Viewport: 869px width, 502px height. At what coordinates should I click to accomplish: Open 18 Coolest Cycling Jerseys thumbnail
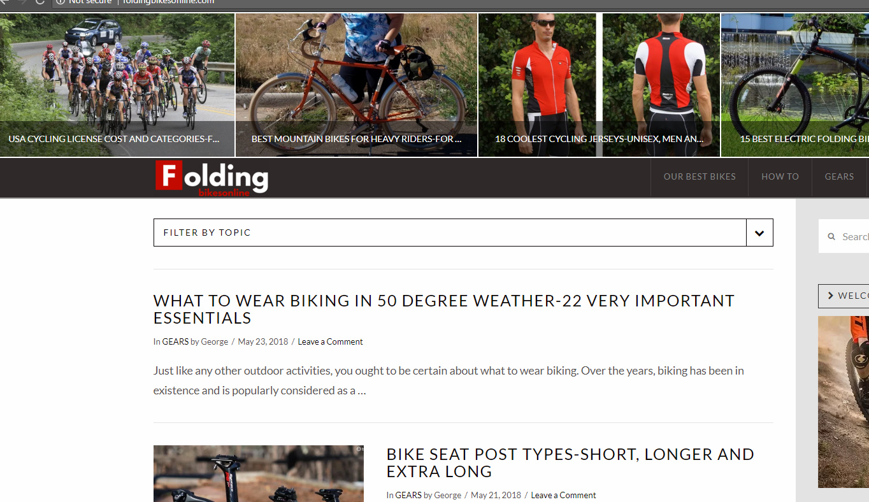[x=600, y=85]
